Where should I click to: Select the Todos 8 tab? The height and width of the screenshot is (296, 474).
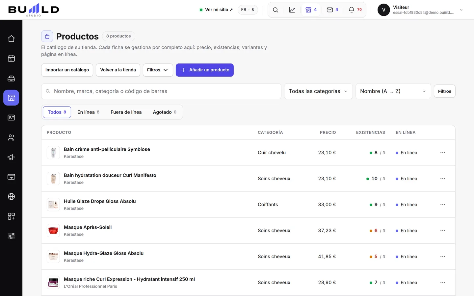57,112
